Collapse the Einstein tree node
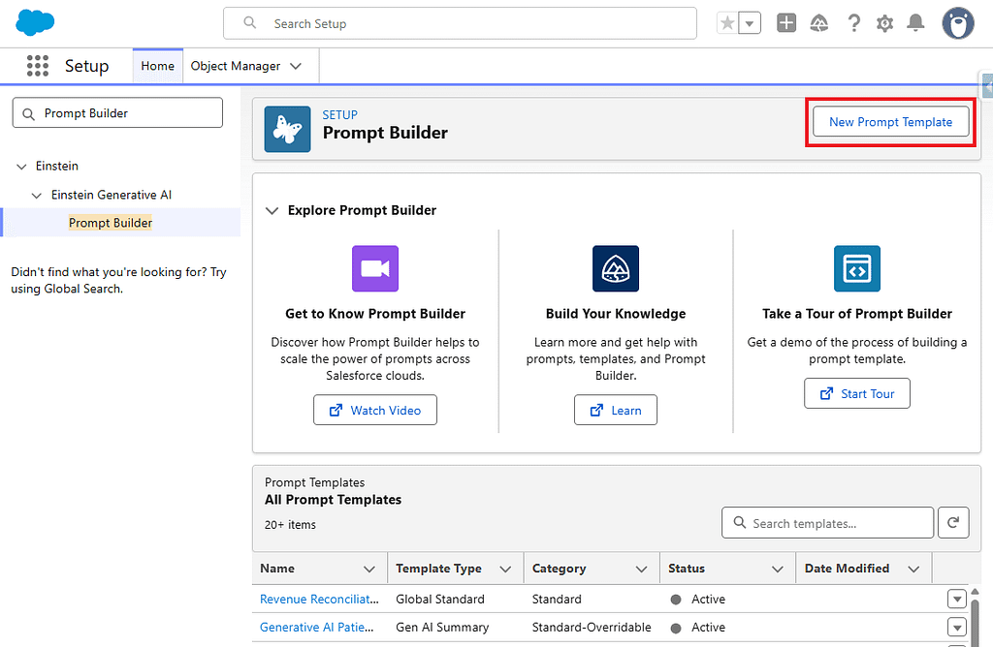 tap(21, 167)
